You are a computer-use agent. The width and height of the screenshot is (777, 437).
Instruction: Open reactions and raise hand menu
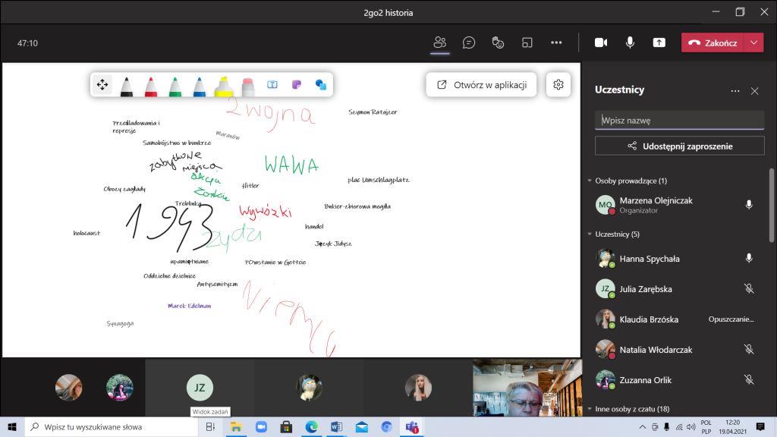pos(499,42)
